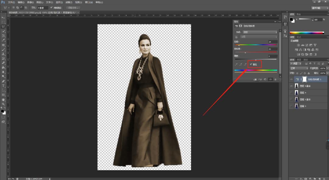This screenshot has width=329, height=180.
Task: Select the Hand tool
Action: pos(3,100)
